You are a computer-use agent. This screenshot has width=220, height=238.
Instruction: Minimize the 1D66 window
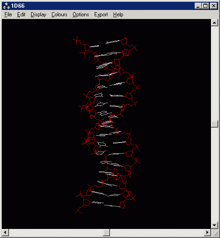[x=198, y=6]
